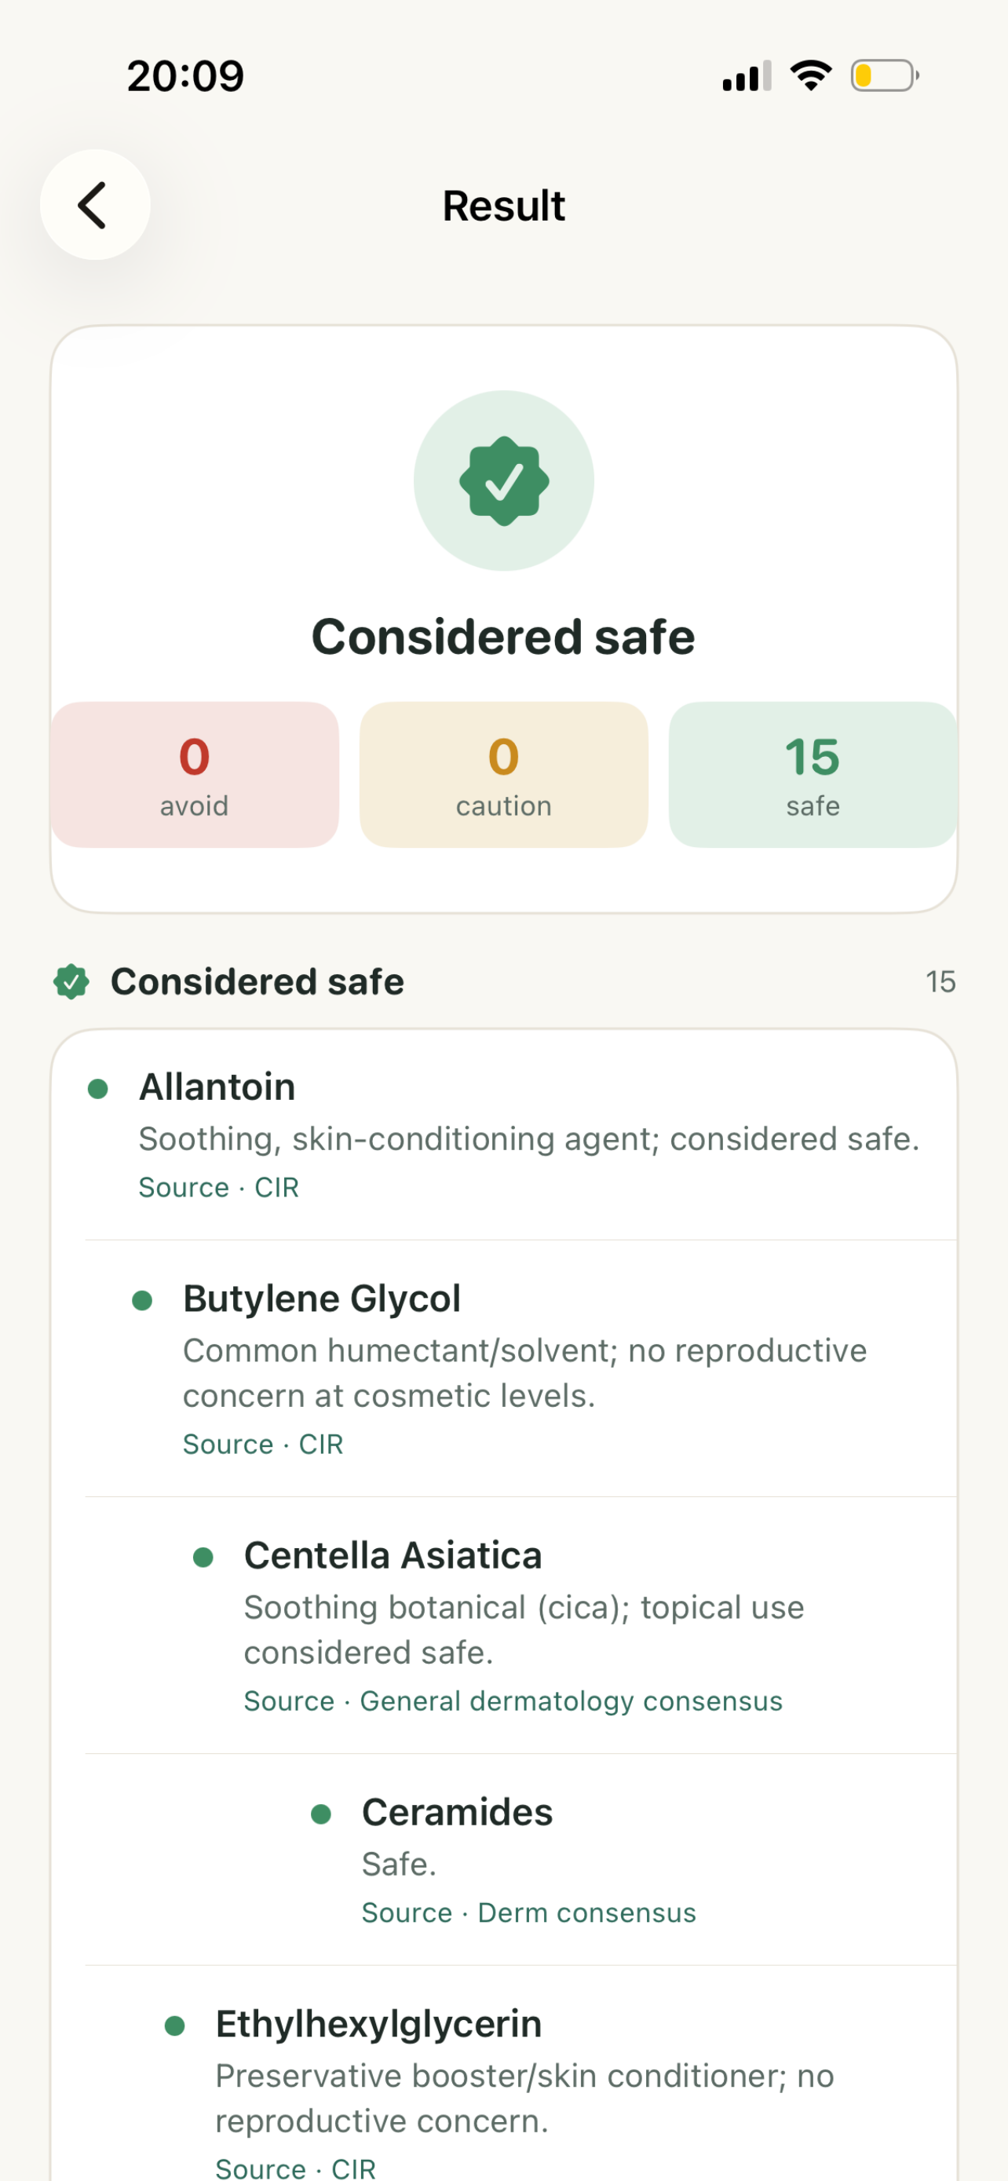Screen dimensions: 1008x2181
Task: Open the Ceramides ingredient entry
Action: click(x=520, y=1860)
